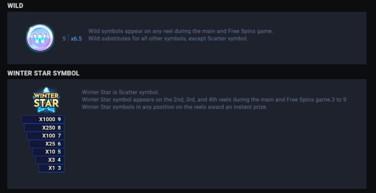
Task: Click the 'Winter Star is Scatter symbol' line
Action: [121, 92]
